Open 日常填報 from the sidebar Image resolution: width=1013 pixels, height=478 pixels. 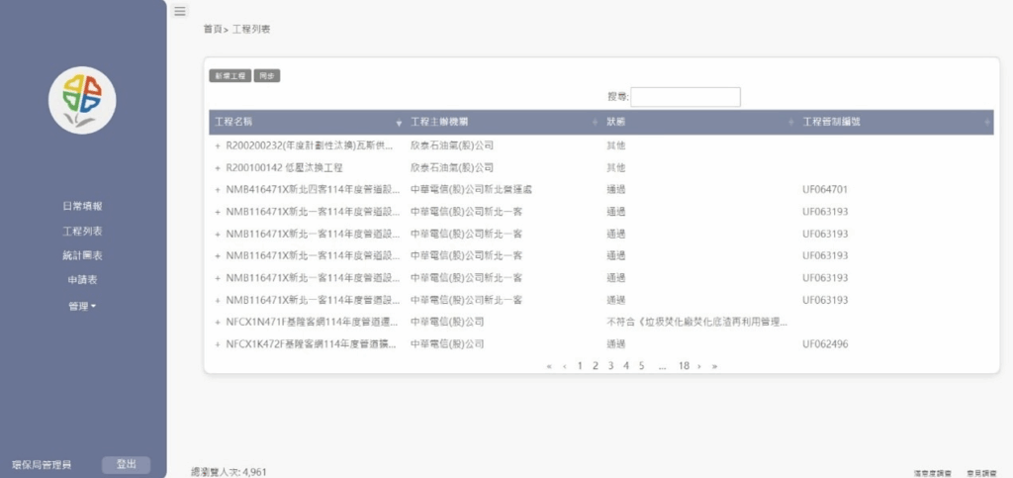[82, 206]
